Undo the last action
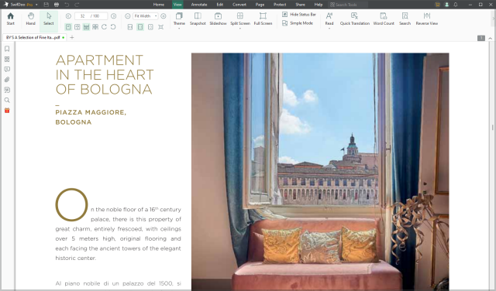 67,5
